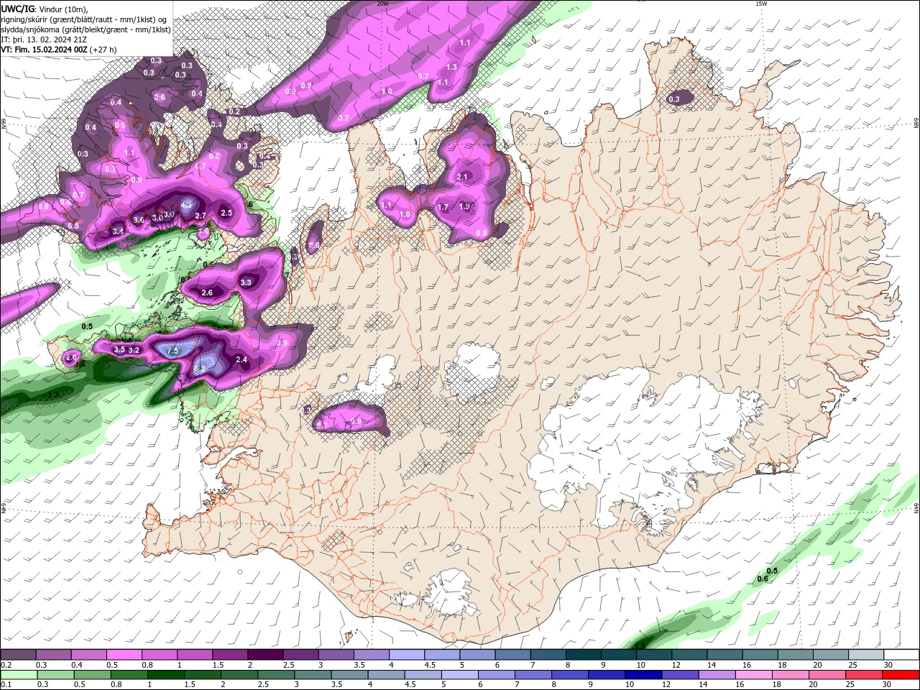Click the '0.1' label in the rain legend

click(5, 685)
